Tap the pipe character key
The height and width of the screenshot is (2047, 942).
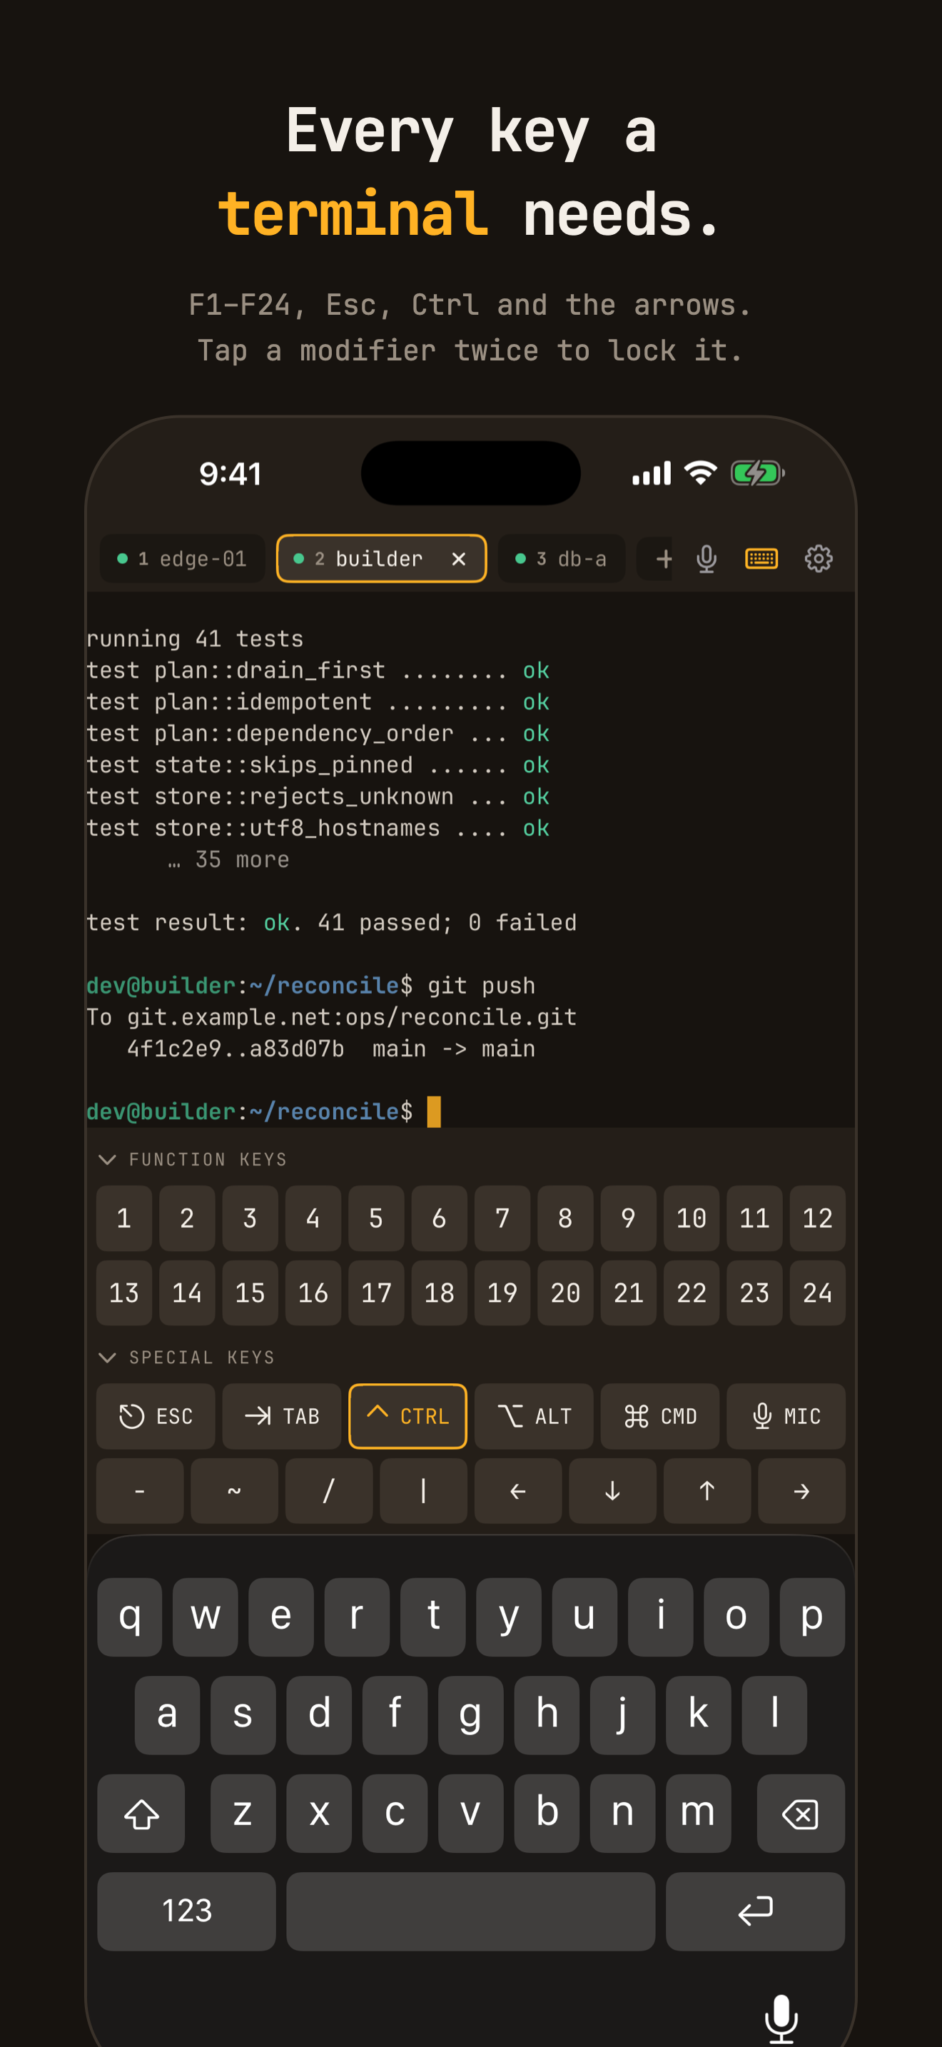pos(423,1491)
